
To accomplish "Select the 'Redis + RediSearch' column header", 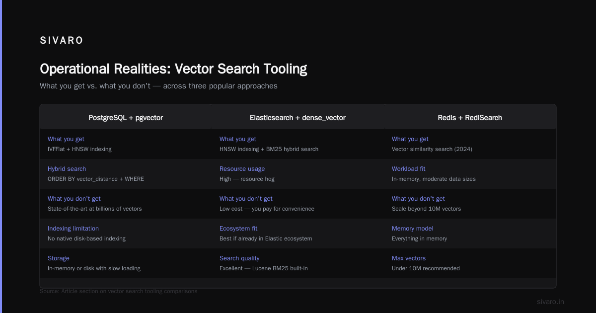I will (x=470, y=118).
